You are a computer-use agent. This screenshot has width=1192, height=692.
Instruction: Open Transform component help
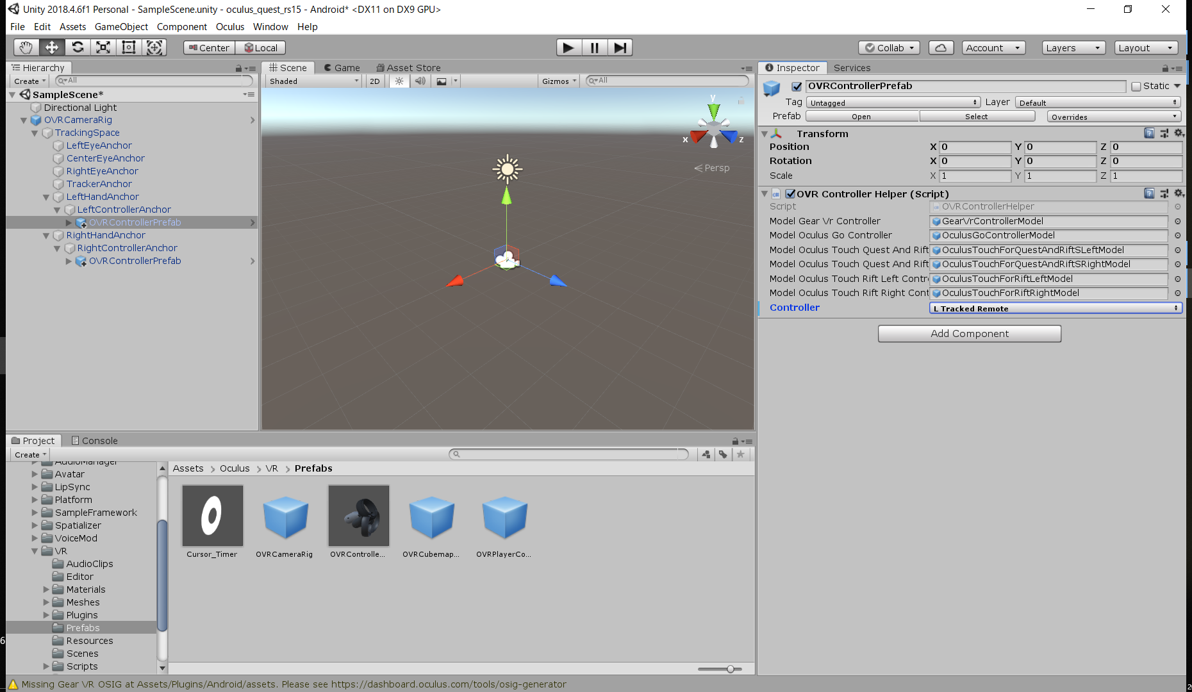1149,133
